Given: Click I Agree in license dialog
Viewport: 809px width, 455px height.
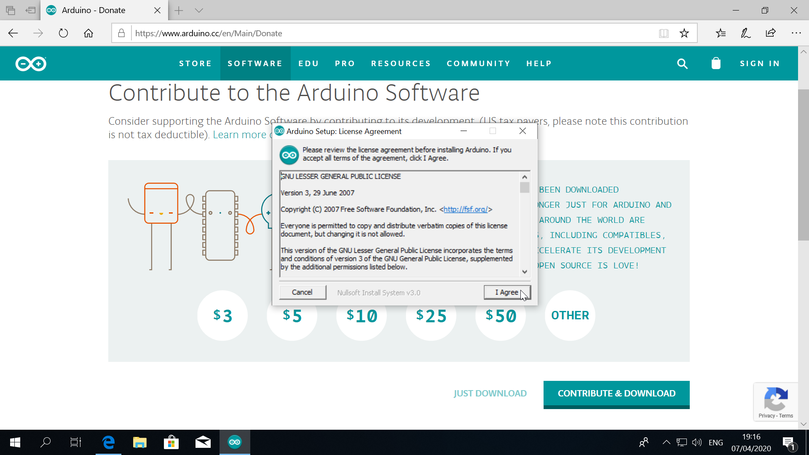Looking at the screenshot, I should click(507, 292).
